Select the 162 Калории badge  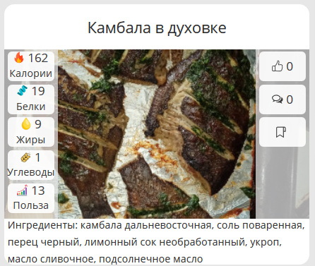pyautogui.click(x=31, y=66)
